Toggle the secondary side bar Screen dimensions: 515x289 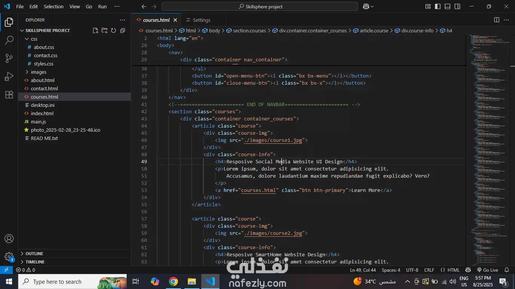tap(457, 6)
